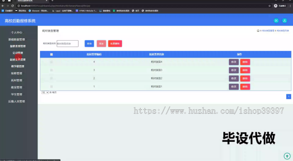293x161 pixels.
Task: Click 删除 for row 耗材类型2
Action: pos(245,78)
